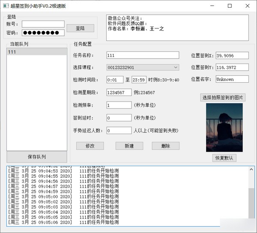257x233 pixels.
Task: Click the photo sign-in preview image
Action: [224, 128]
